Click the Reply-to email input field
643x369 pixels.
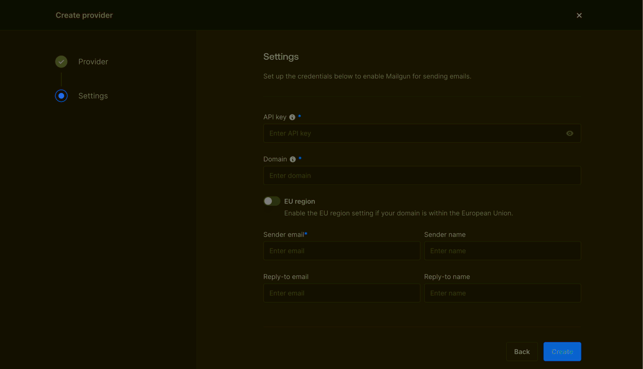point(342,293)
